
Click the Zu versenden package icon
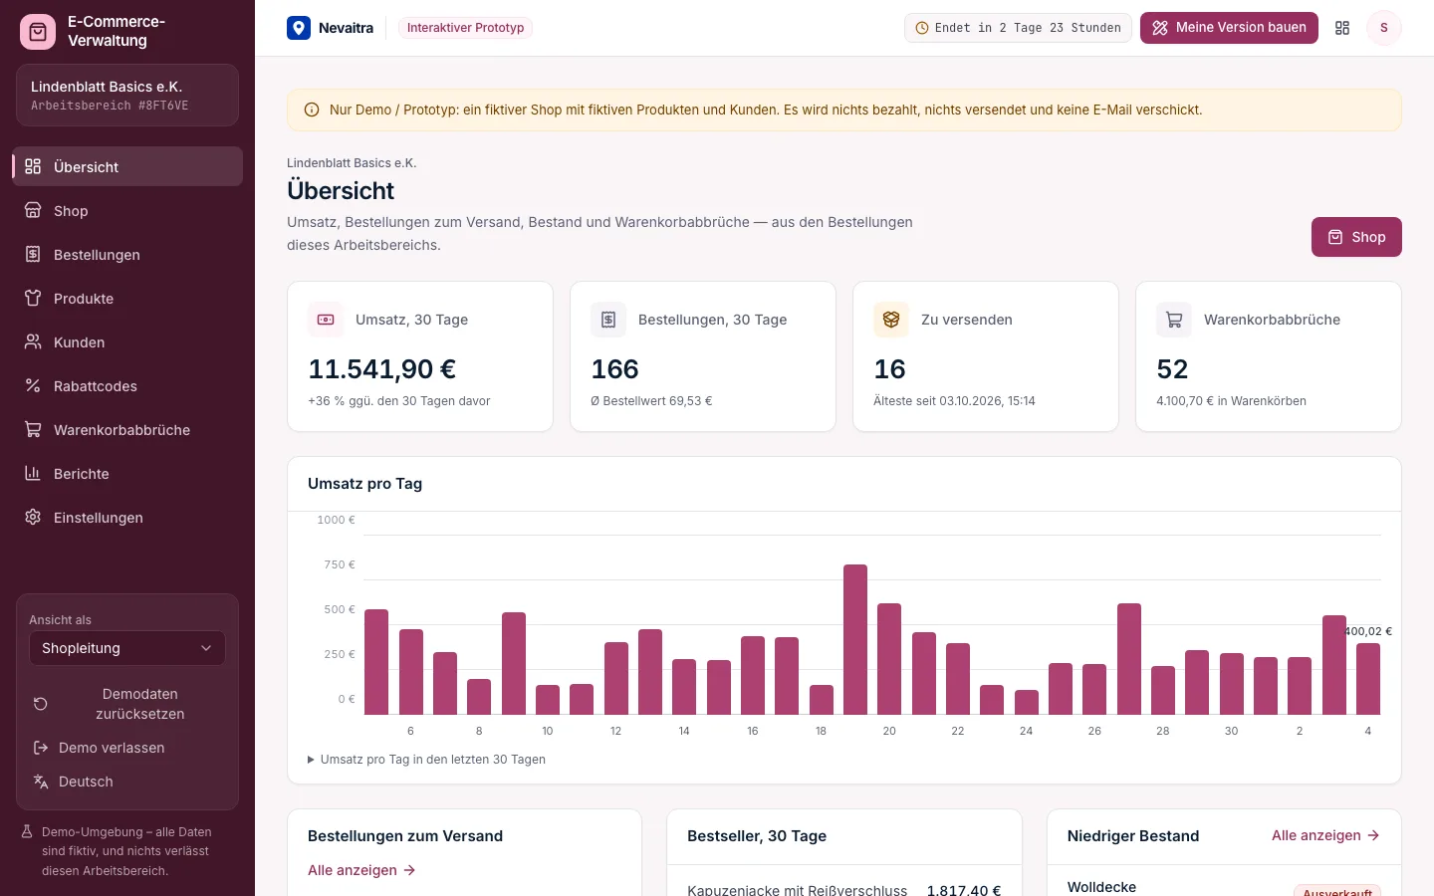point(891,320)
